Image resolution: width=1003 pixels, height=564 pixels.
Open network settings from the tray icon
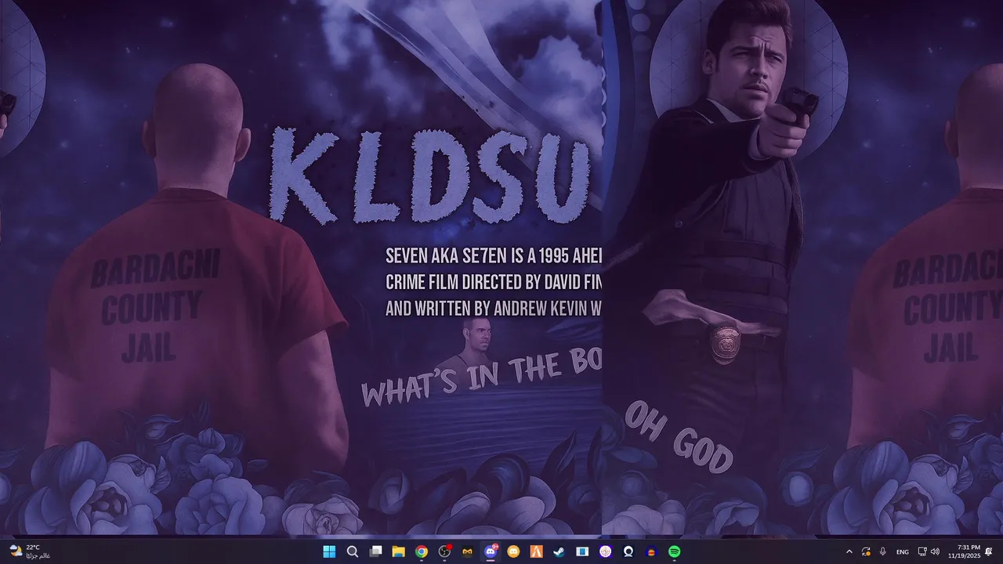[x=922, y=551]
